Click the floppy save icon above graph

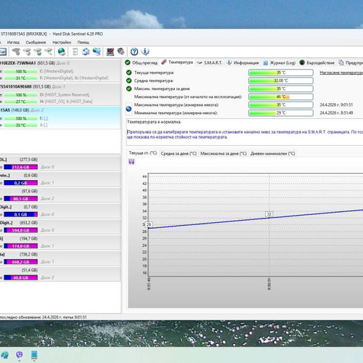click(131, 162)
